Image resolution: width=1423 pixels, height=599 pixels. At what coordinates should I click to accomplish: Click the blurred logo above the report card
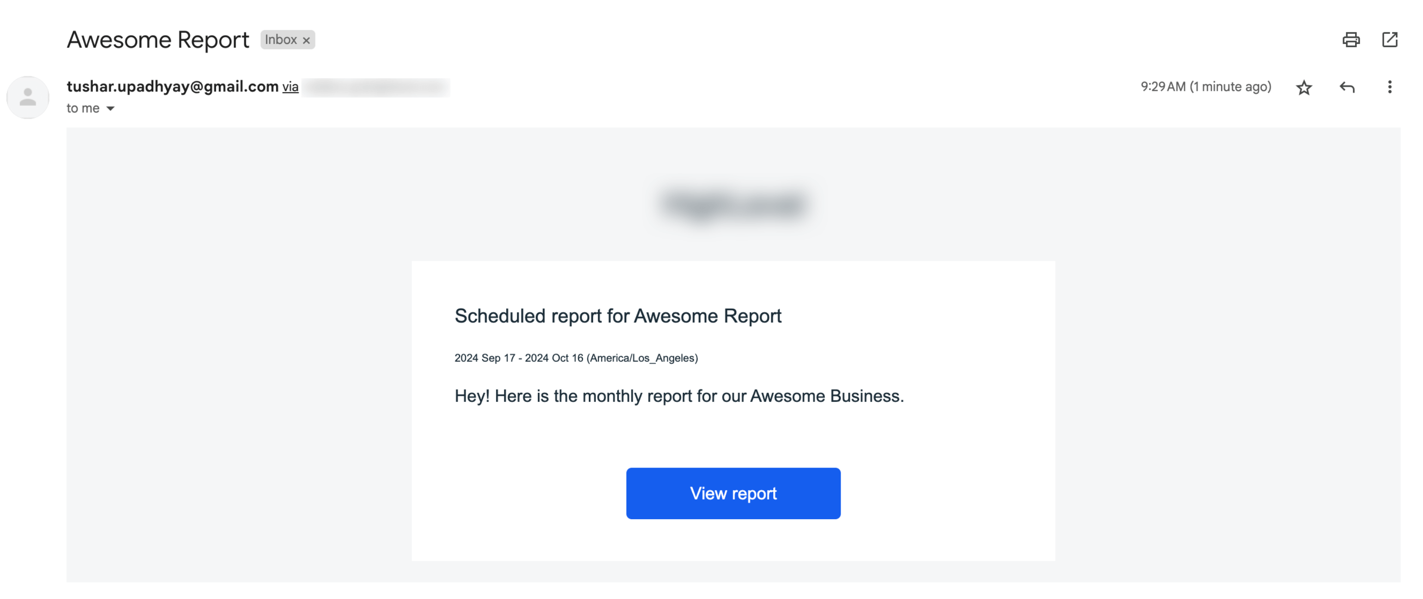[x=733, y=204]
